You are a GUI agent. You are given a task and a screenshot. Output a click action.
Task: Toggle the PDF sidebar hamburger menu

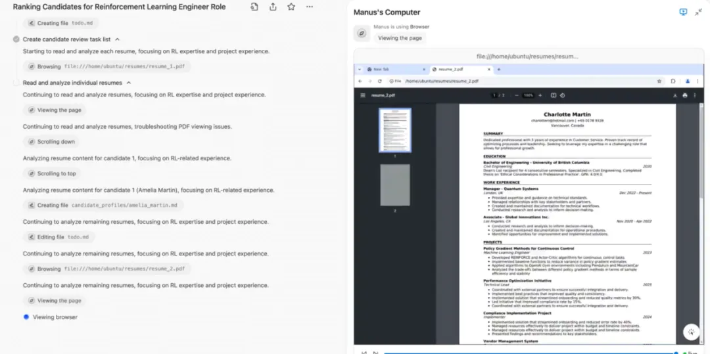pos(363,95)
